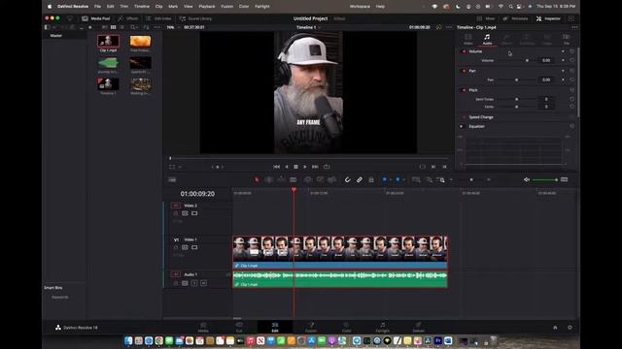This screenshot has height=349, width=622.
Task: Reset the Volume section with its reset icon
Action: pos(572,51)
